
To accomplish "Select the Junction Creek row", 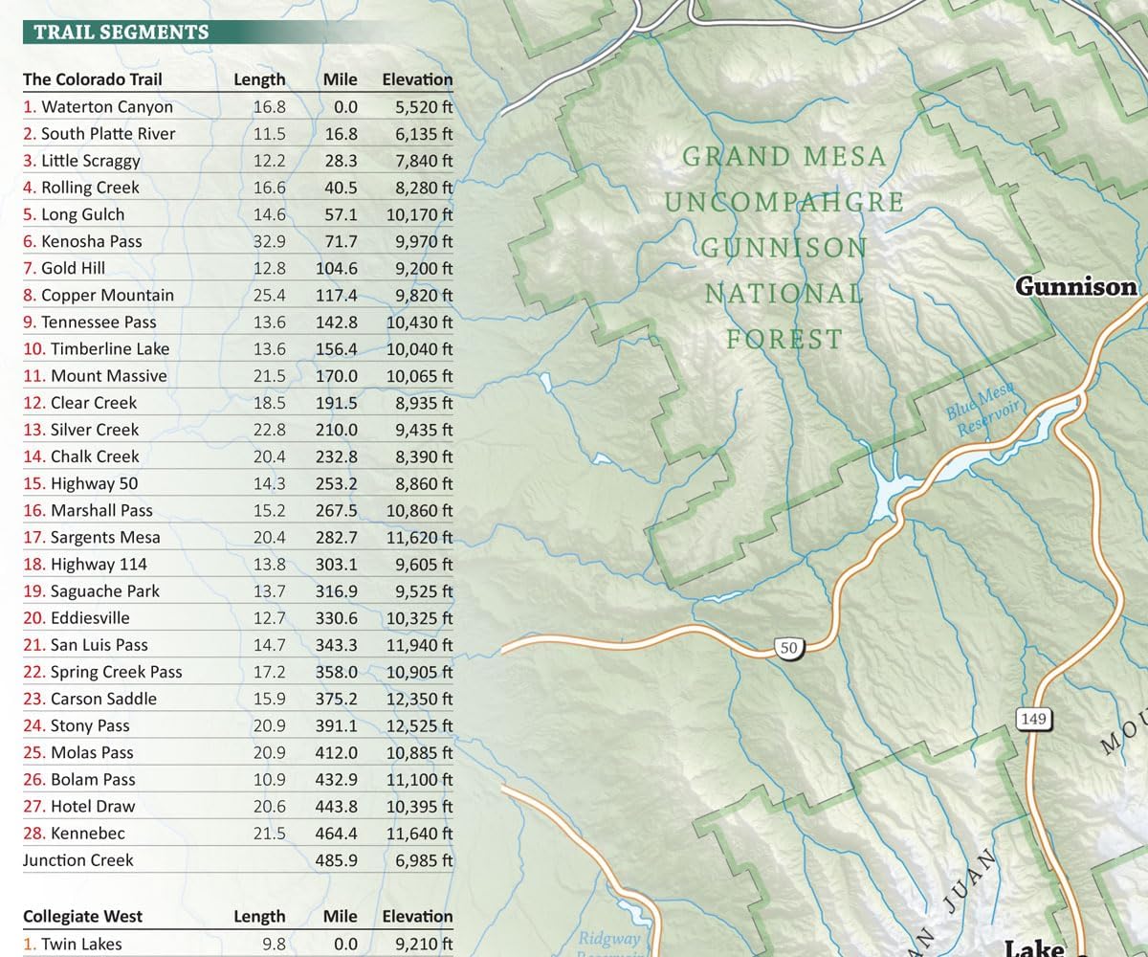I will click(78, 859).
